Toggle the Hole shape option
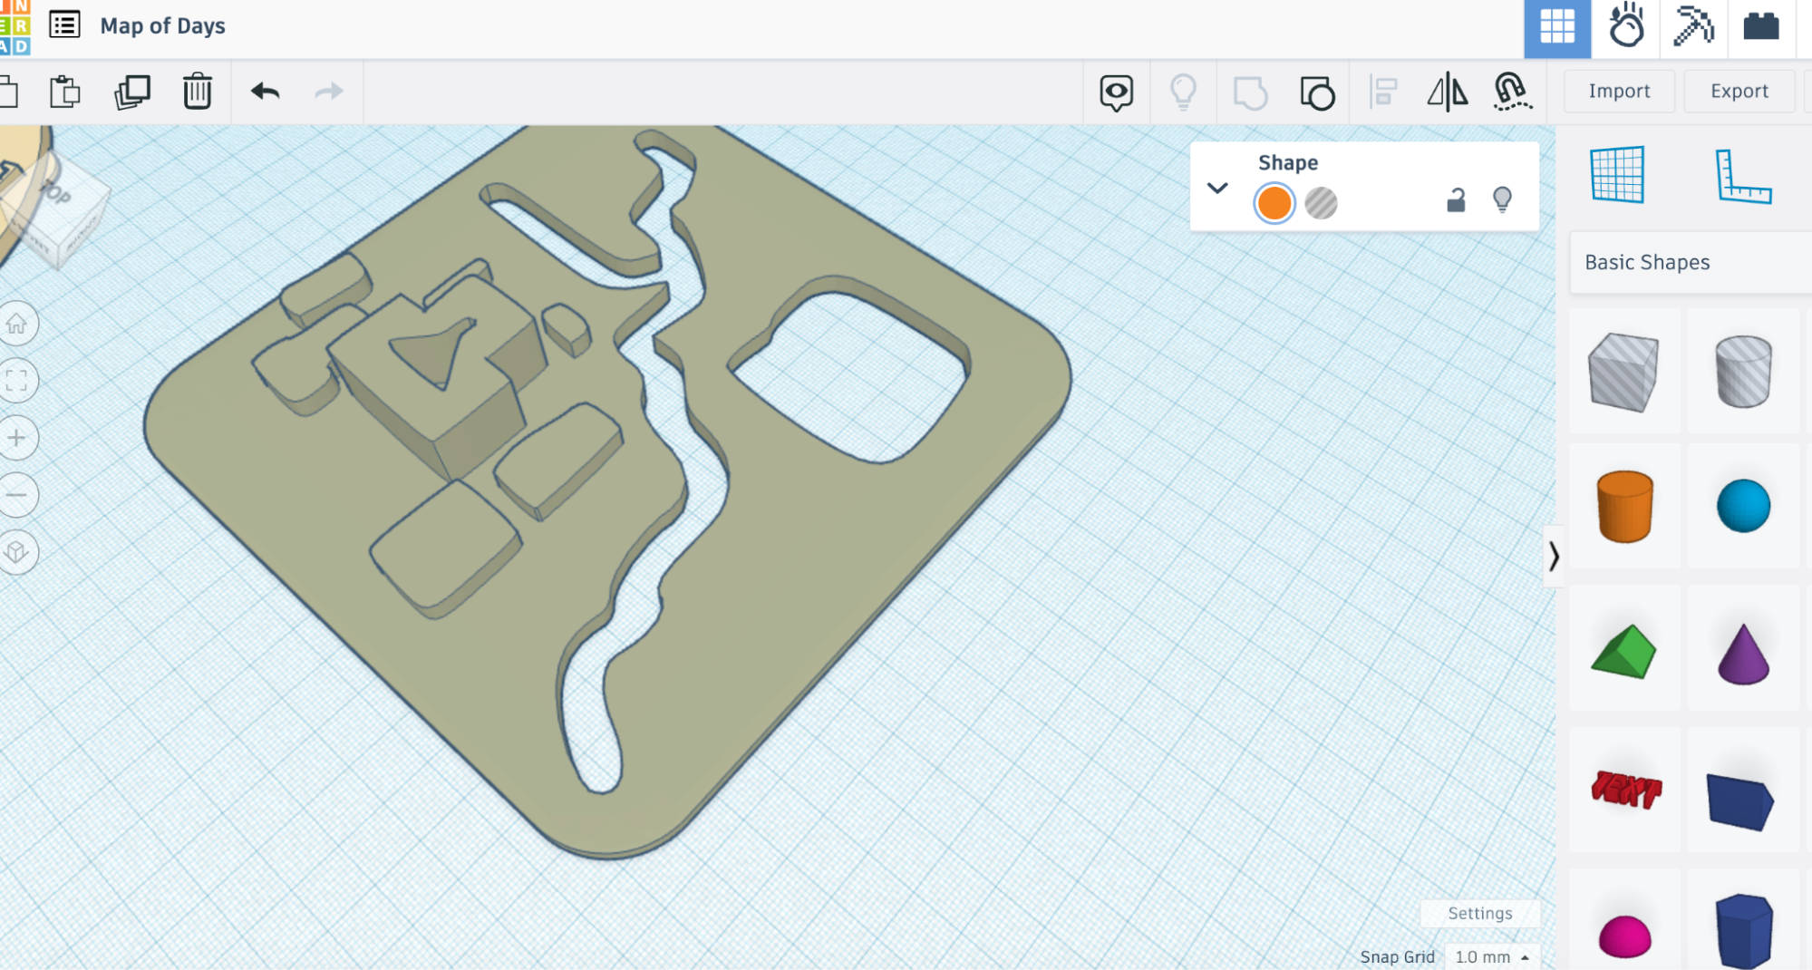The width and height of the screenshot is (1812, 970). [x=1321, y=203]
